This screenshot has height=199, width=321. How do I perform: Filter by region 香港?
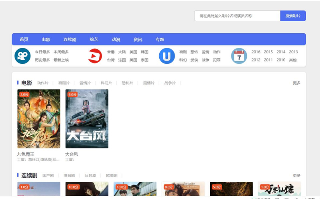[111, 52]
